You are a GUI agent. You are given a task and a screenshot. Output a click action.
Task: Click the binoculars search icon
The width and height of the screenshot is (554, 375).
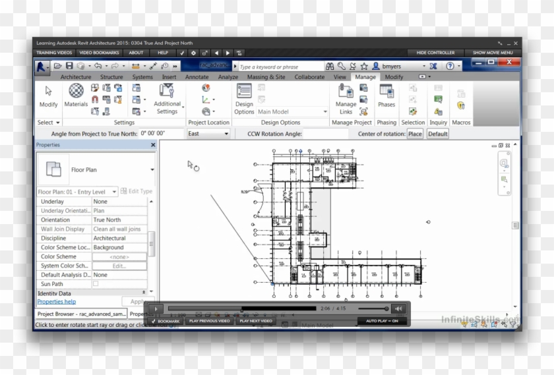pyautogui.click(x=330, y=66)
